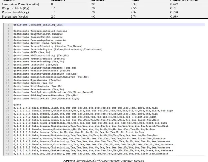208x162 pixels.
Task: Click the '@attribute BirthAsphxia' line
Action: [38, 86]
